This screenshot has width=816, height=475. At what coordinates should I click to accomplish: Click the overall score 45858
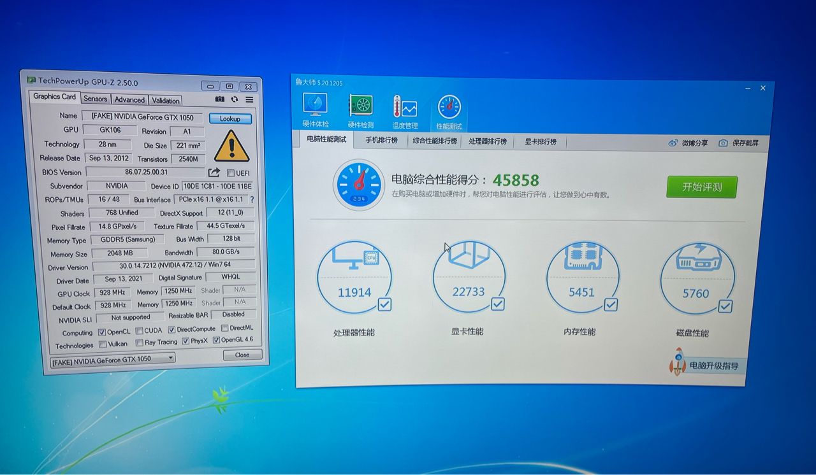(x=516, y=181)
